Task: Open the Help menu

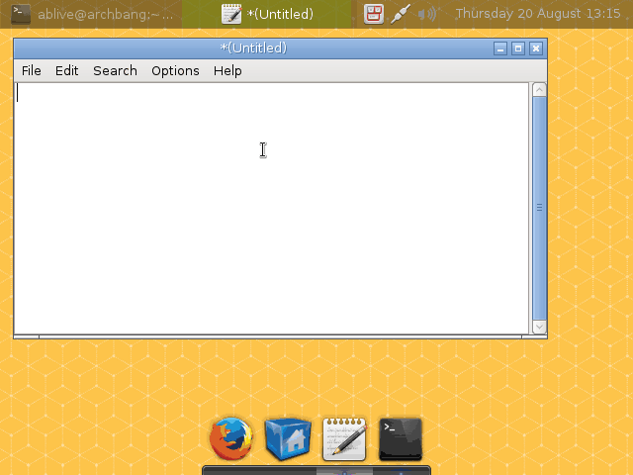Action: (227, 70)
